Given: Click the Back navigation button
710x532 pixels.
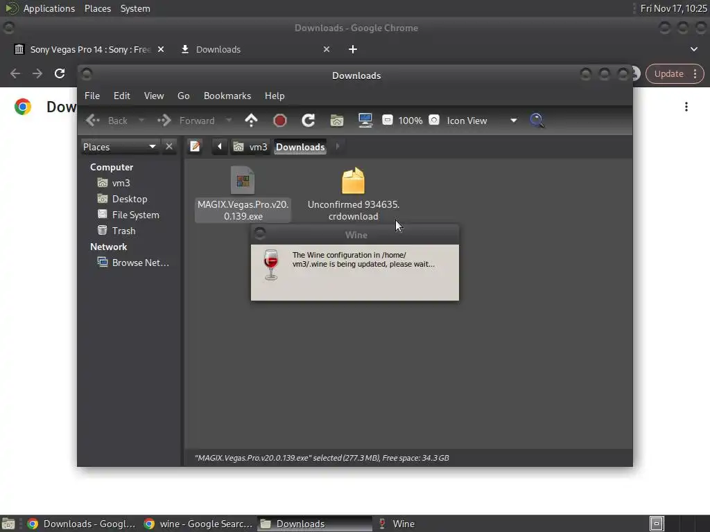Looking at the screenshot, I should [107, 121].
